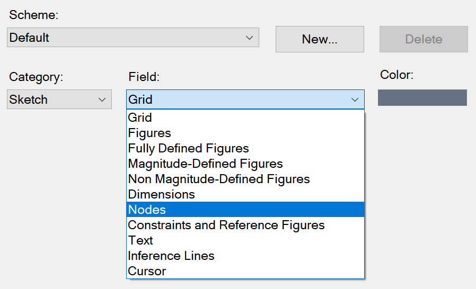Click the chevron arrow beside Sketch
Image resolution: width=476 pixels, height=289 pixels.
tap(102, 100)
